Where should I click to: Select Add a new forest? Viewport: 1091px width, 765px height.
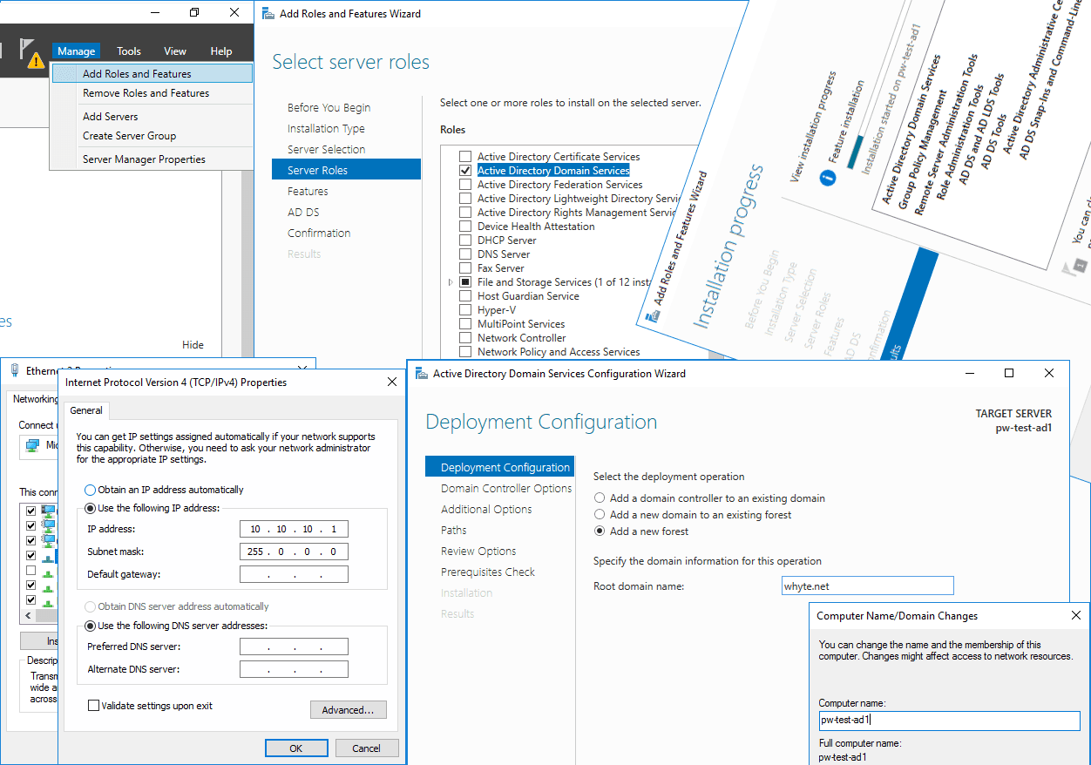pyautogui.click(x=600, y=531)
